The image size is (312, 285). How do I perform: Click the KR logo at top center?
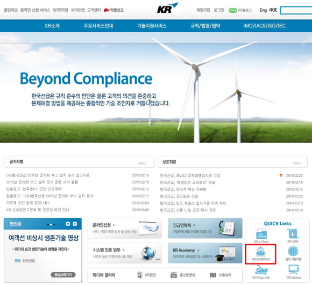tap(167, 8)
